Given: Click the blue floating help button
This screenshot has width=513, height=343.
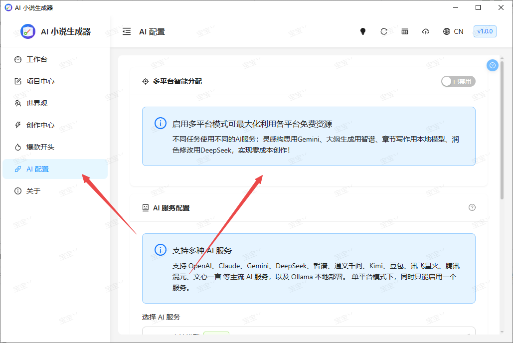Looking at the screenshot, I should pos(492,65).
